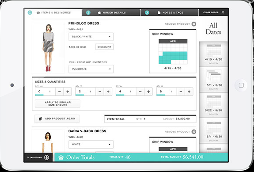Image resolution: width=254 pixels, height=172 pixels.
Task: Click the $6,541.00 total amount
Action: (193, 157)
